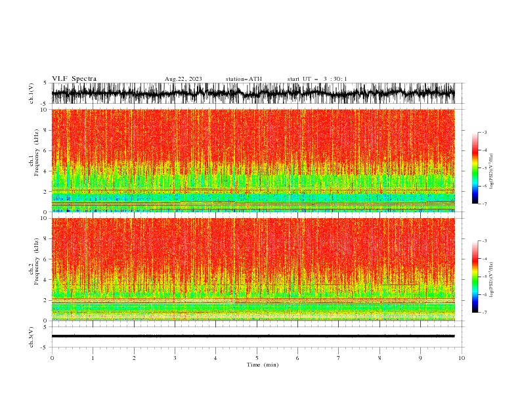This screenshot has height=402, width=520.
Task: Click the 'station=ATH' label
Action: [244, 79]
